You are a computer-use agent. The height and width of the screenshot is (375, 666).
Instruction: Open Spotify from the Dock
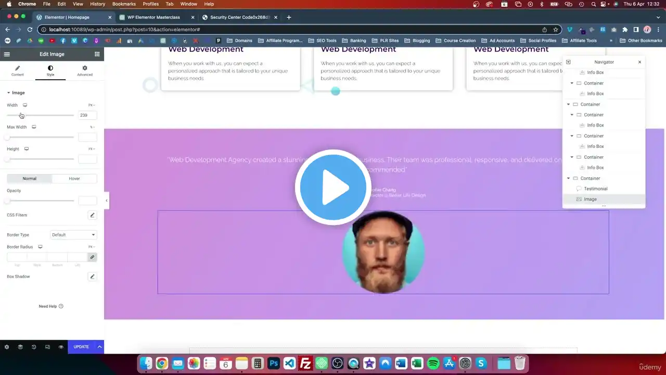(x=433, y=364)
